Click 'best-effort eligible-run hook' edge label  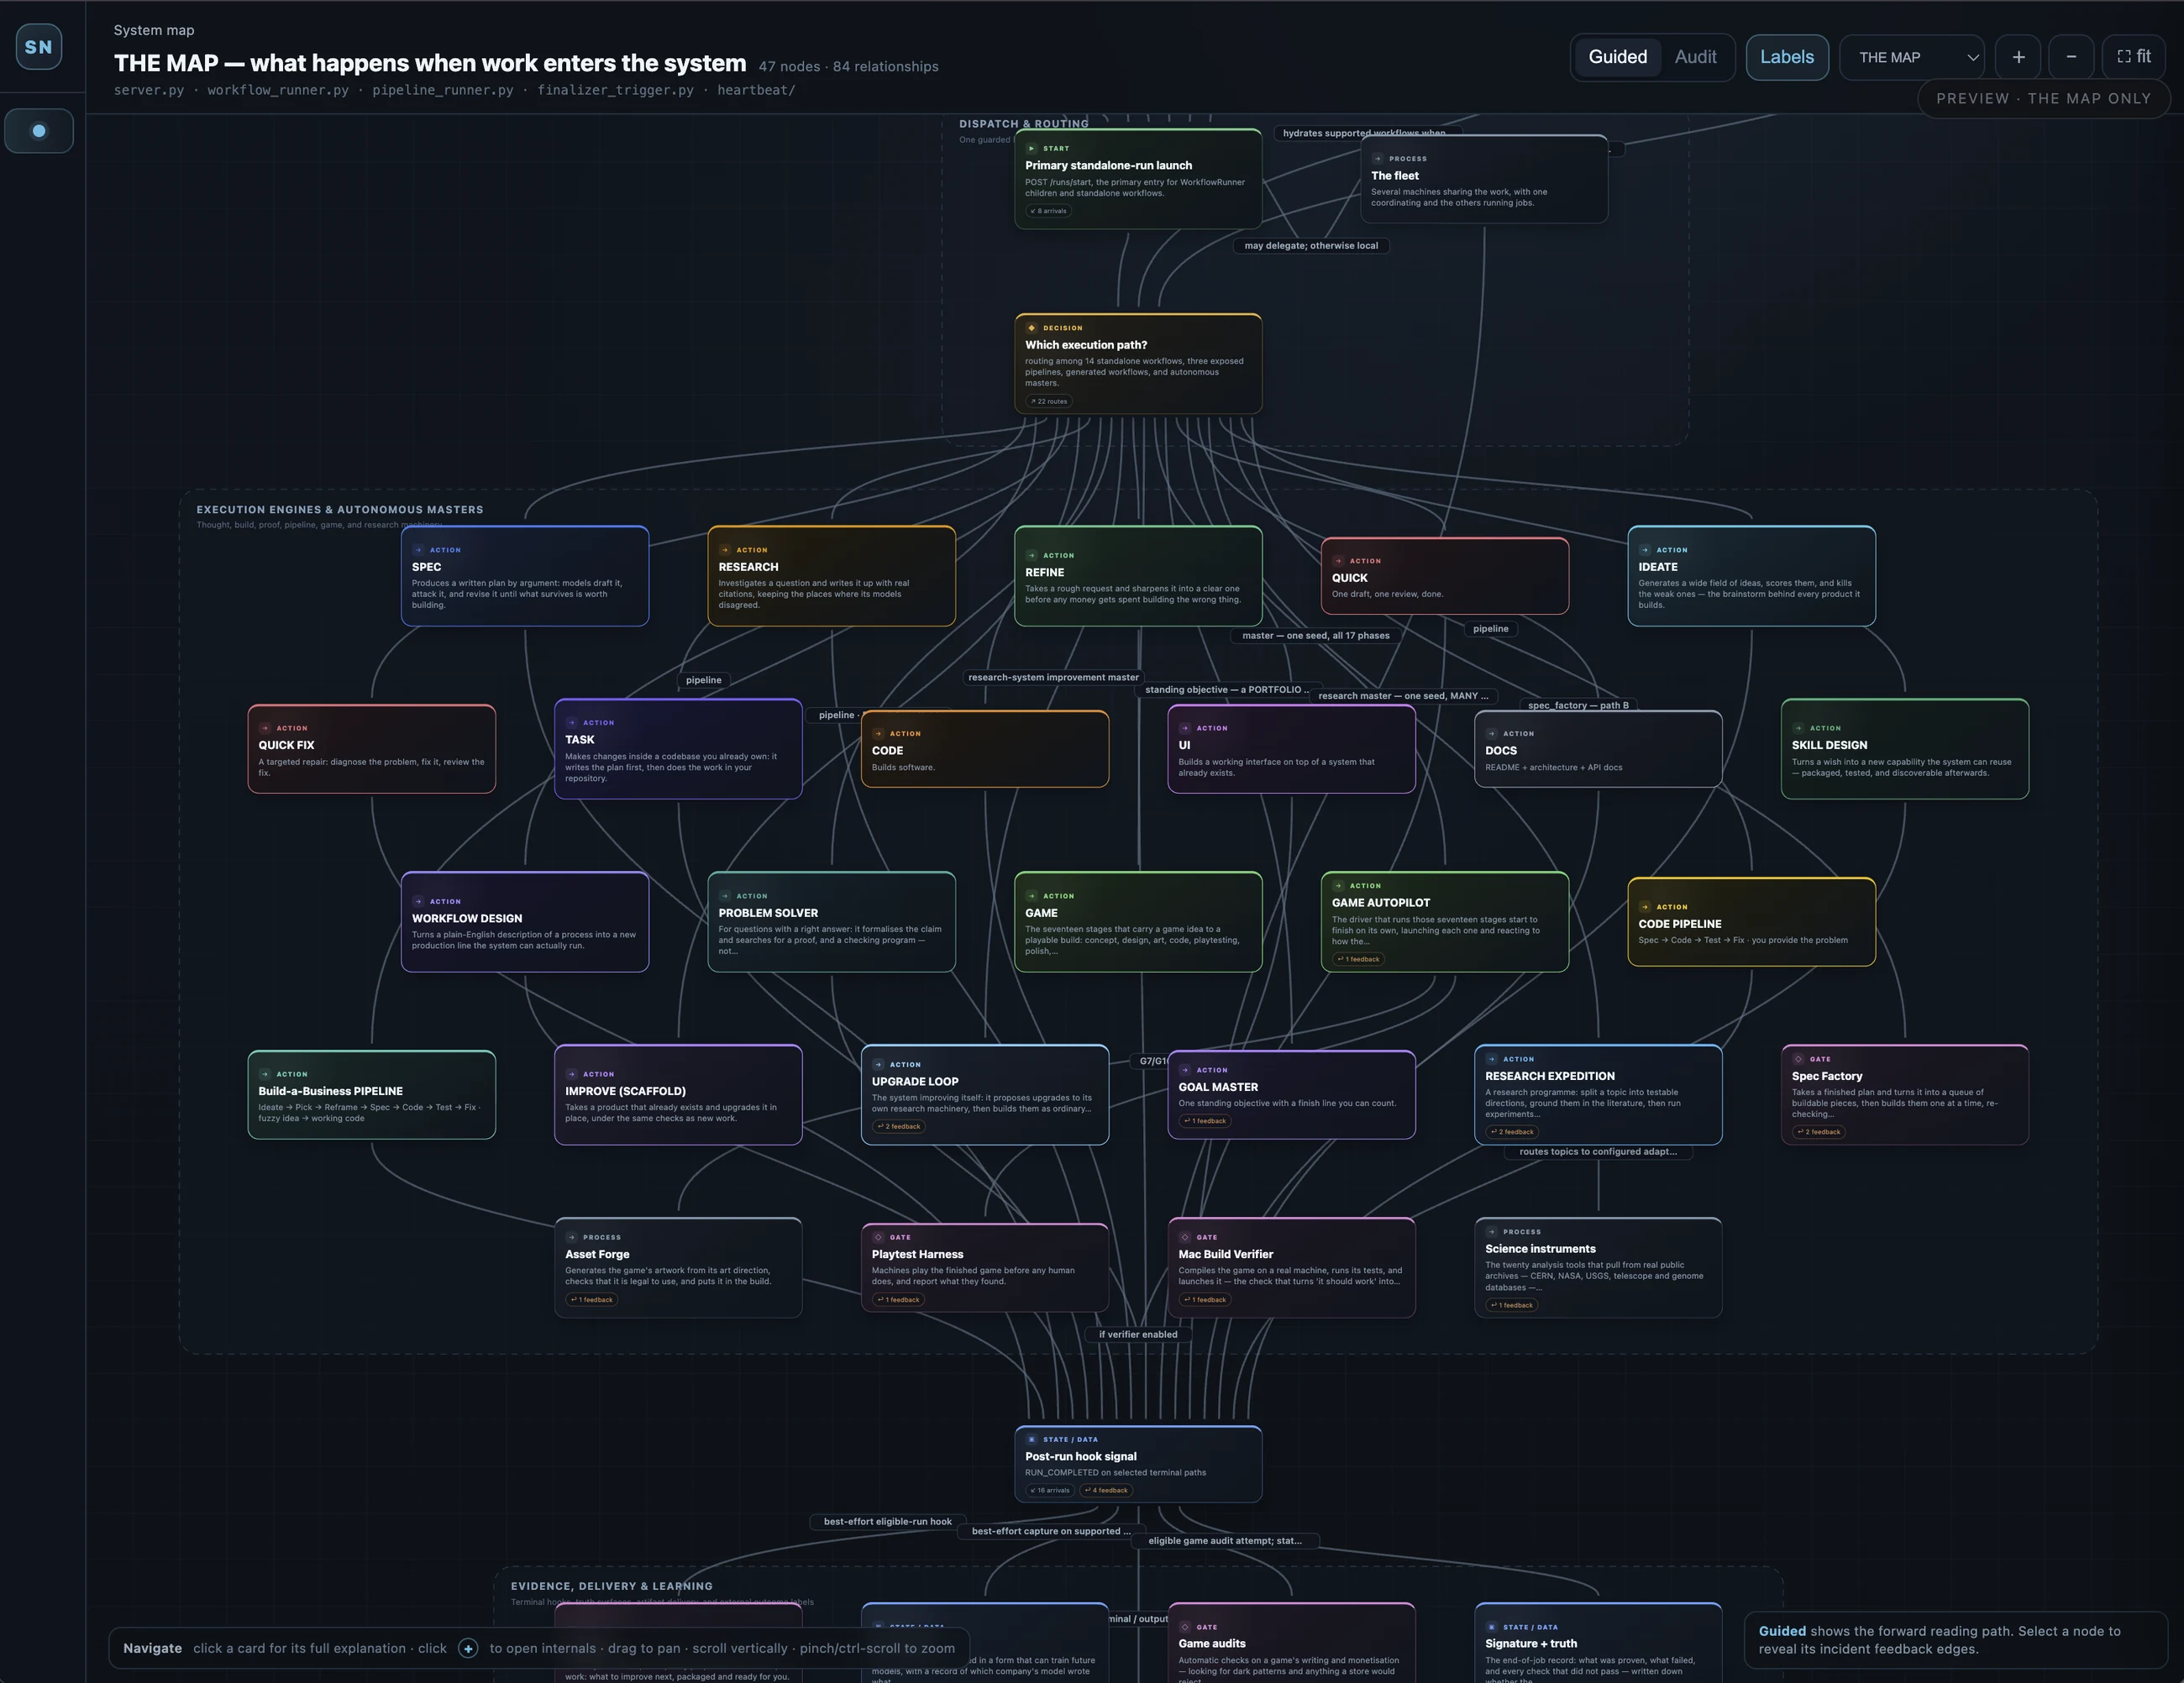click(887, 1521)
